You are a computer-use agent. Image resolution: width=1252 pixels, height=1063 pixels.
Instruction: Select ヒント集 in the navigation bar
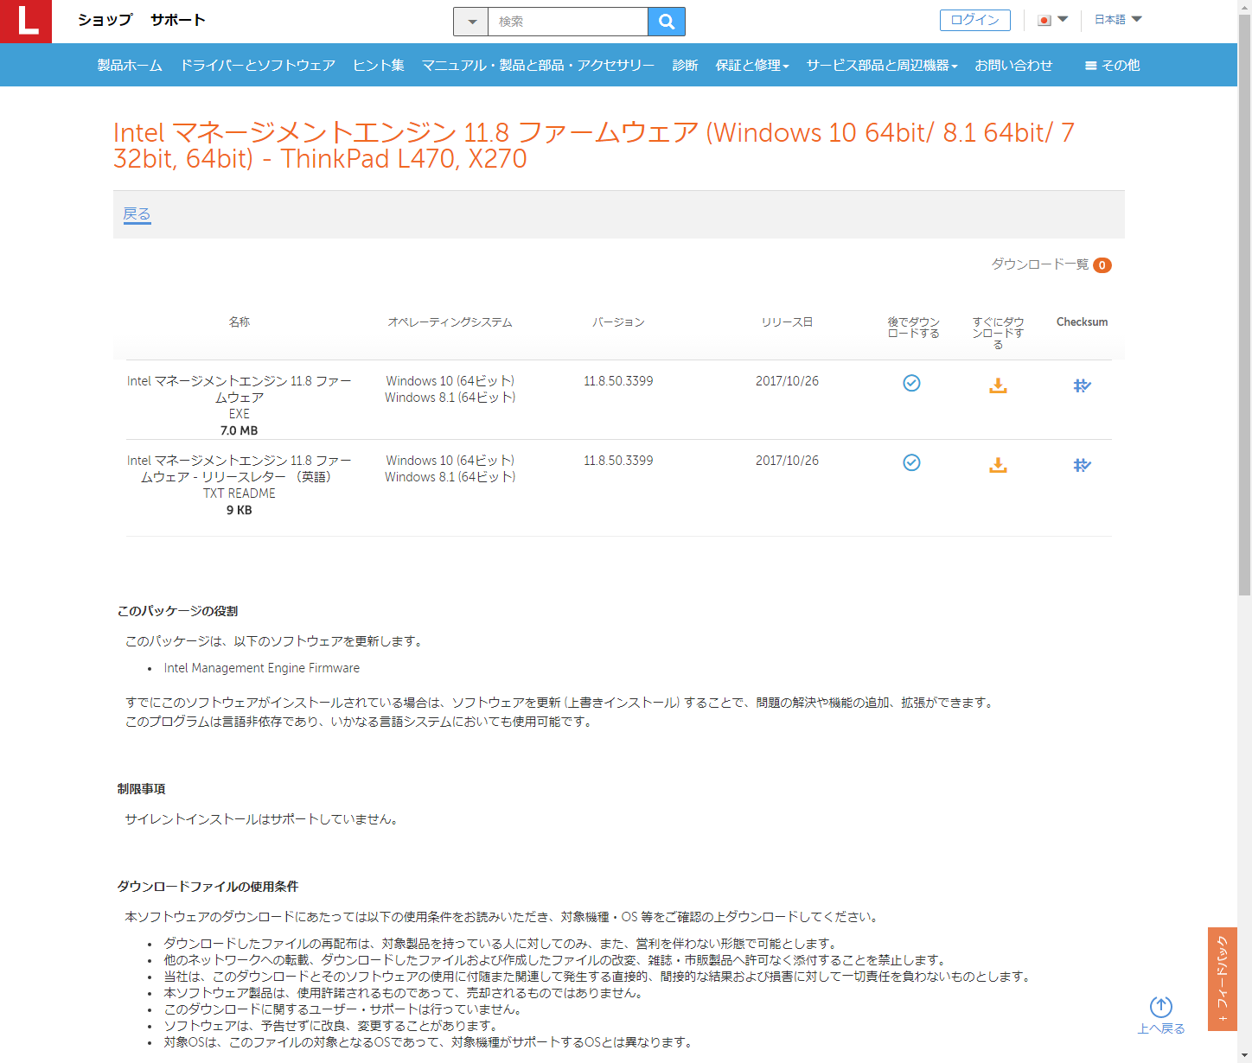tap(379, 65)
